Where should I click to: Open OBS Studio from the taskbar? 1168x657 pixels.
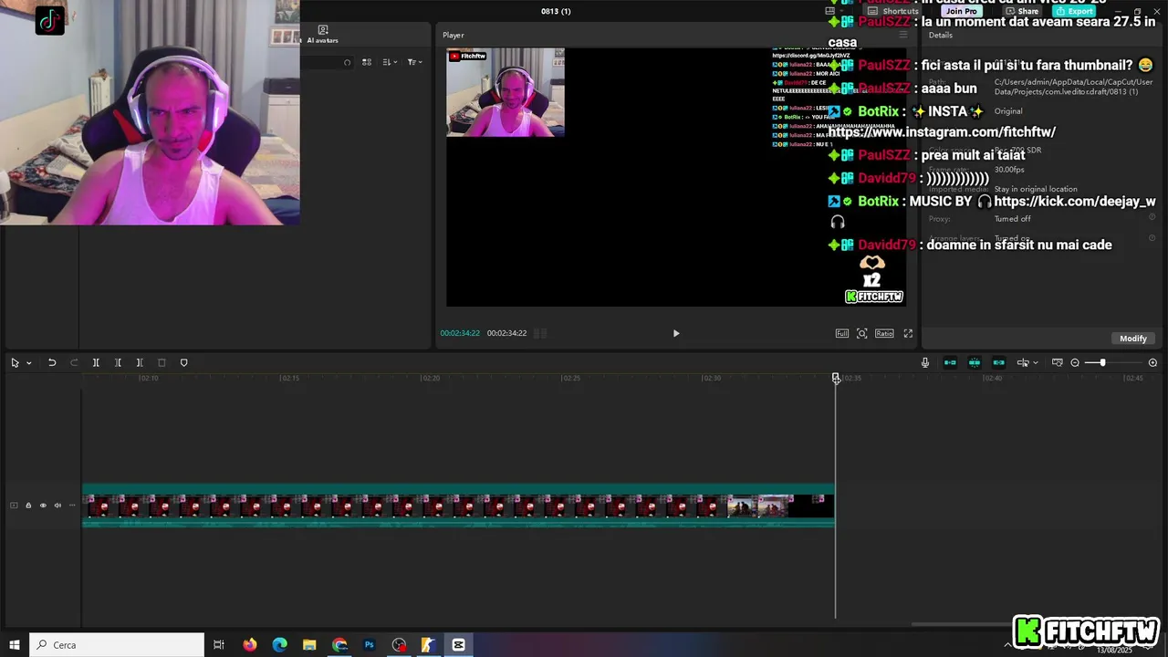click(399, 645)
